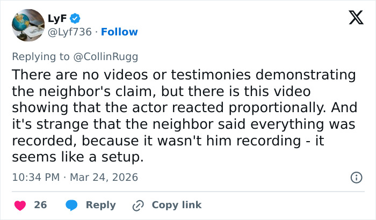The height and width of the screenshot is (220, 376).
Task: Click the X logo in the corner
Action: (352, 18)
